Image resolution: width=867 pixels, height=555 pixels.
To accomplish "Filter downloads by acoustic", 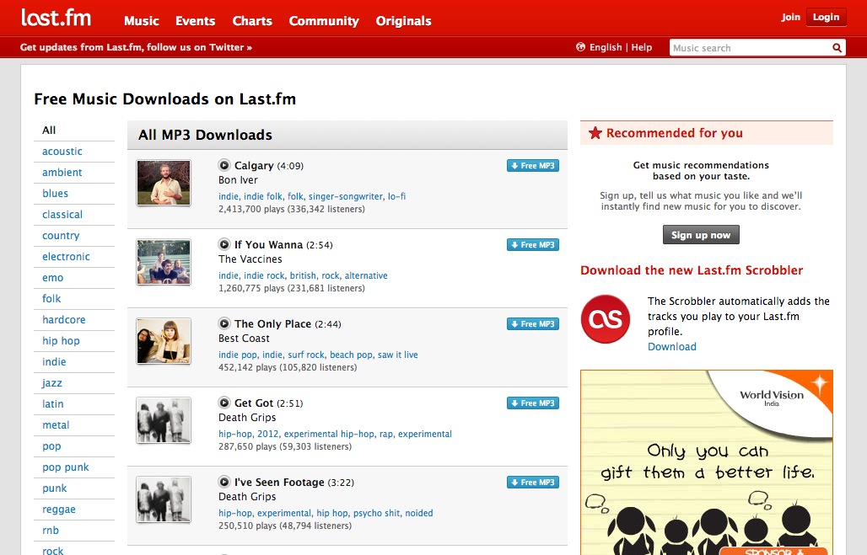I will 62,152.
